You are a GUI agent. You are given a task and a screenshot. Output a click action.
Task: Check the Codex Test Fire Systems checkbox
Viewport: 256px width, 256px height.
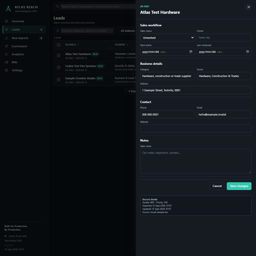pyautogui.click(x=58, y=67)
